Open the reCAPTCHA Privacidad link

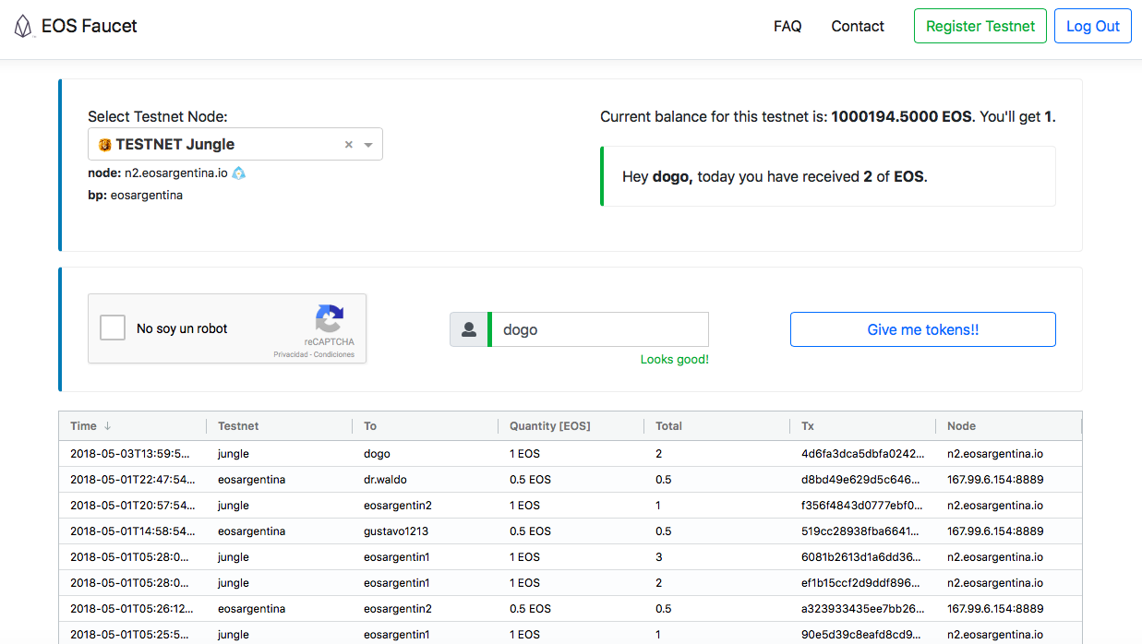[290, 354]
